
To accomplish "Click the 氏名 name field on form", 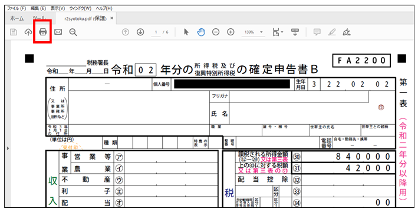I will click(312, 114).
